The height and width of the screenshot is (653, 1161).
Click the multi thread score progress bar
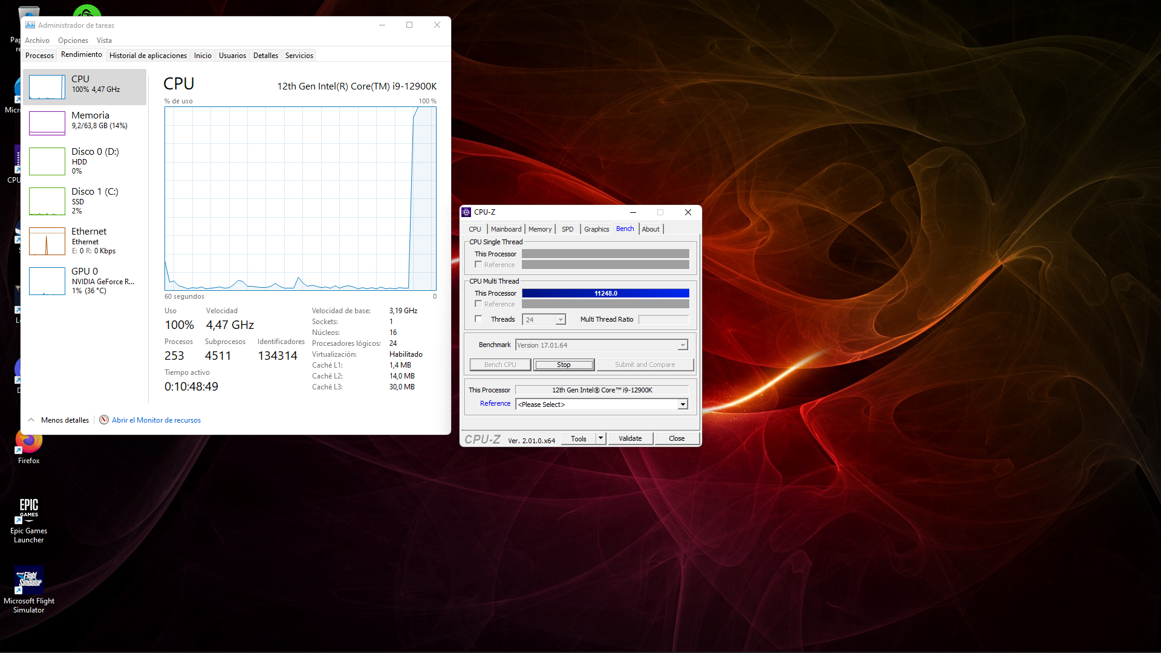click(x=605, y=293)
